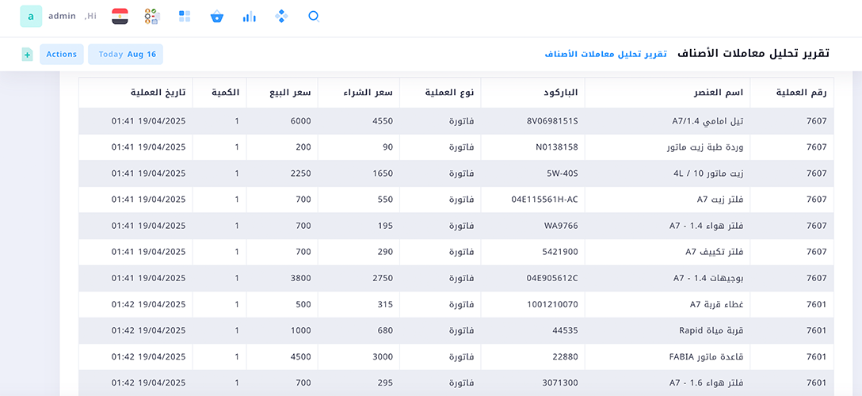Click the four-diamond icon in top bar

point(281,16)
